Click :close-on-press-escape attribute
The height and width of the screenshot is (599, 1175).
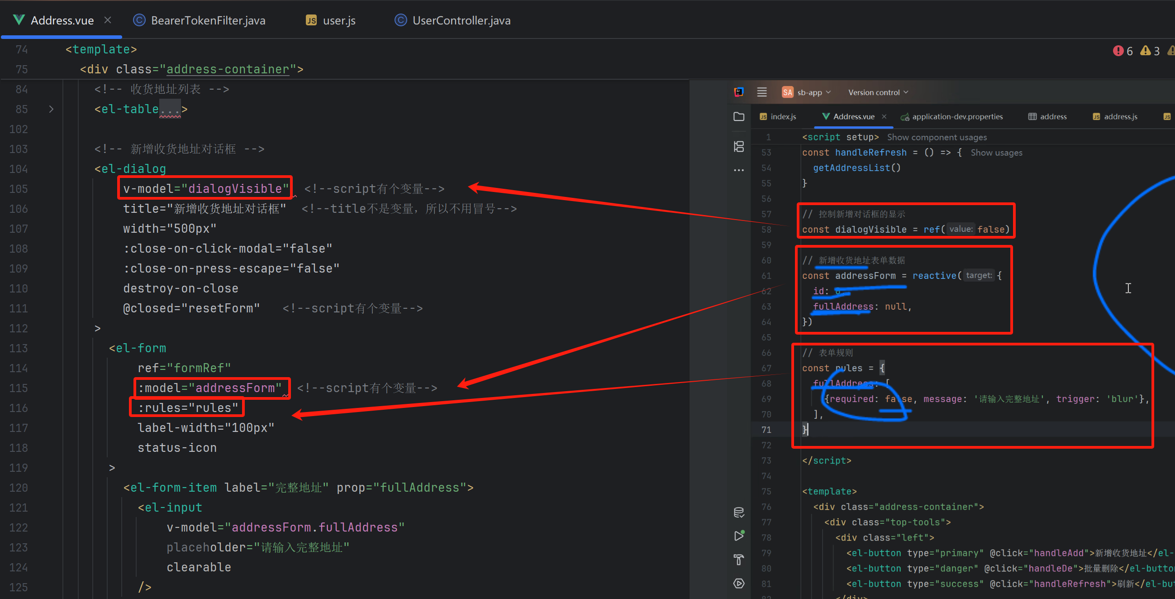click(231, 268)
